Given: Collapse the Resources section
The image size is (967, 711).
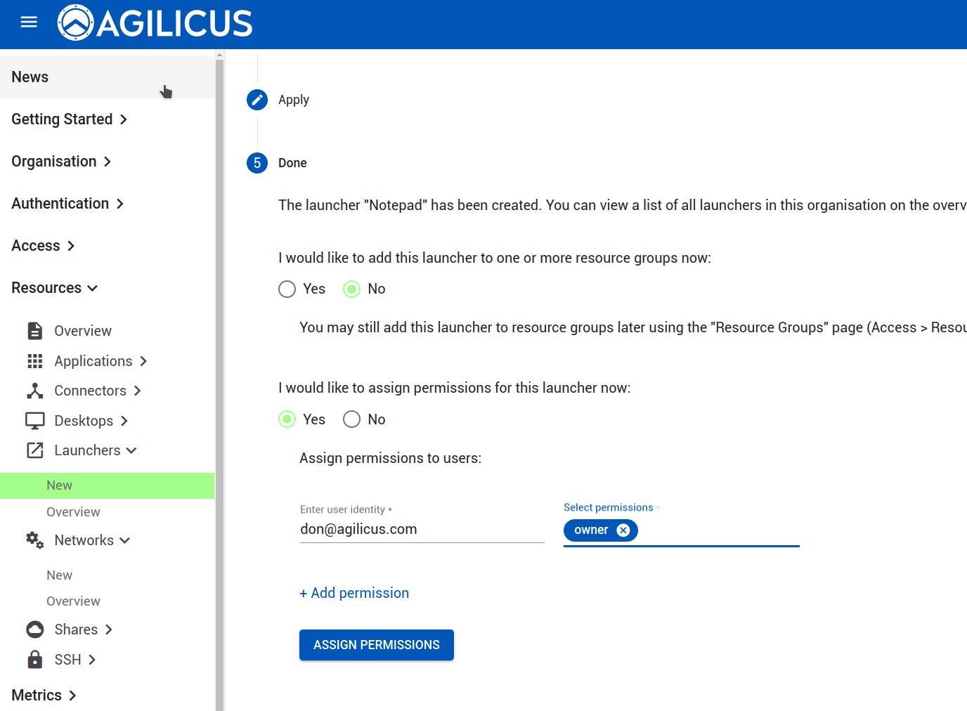Looking at the screenshot, I should (x=54, y=288).
